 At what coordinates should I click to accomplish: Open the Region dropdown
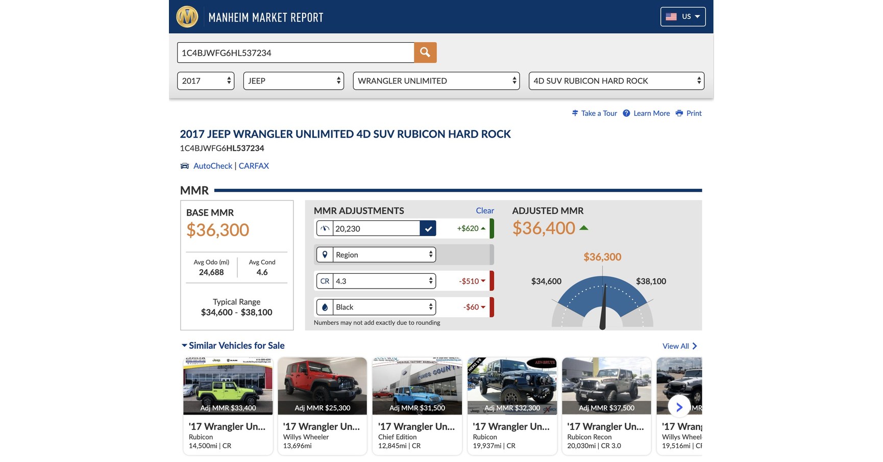click(x=383, y=254)
